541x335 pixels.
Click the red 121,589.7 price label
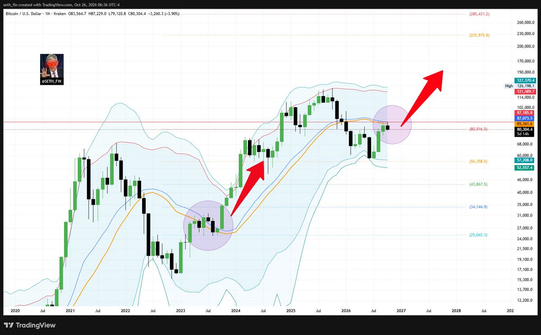coord(524,92)
